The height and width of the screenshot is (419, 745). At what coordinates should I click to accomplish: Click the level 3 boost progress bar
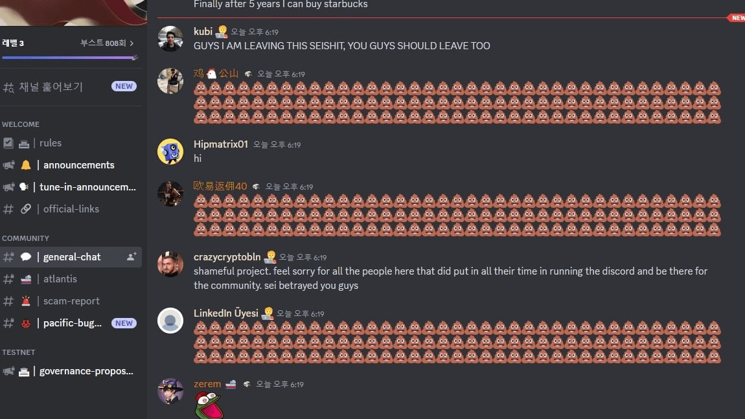coord(69,58)
